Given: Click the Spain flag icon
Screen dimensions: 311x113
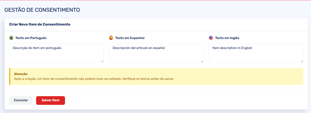Looking at the screenshot, I should click(x=111, y=38).
